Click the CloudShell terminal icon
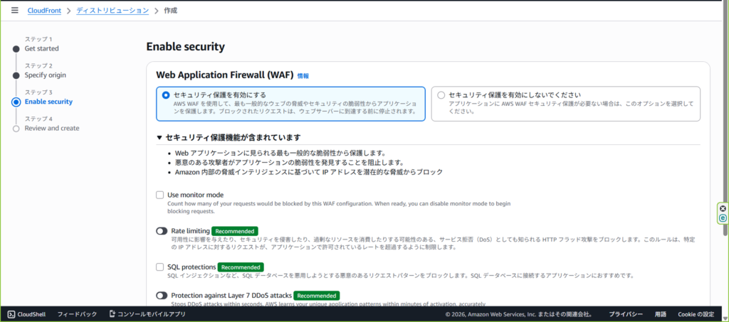This screenshot has width=729, height=322. [x=11, y=314]
